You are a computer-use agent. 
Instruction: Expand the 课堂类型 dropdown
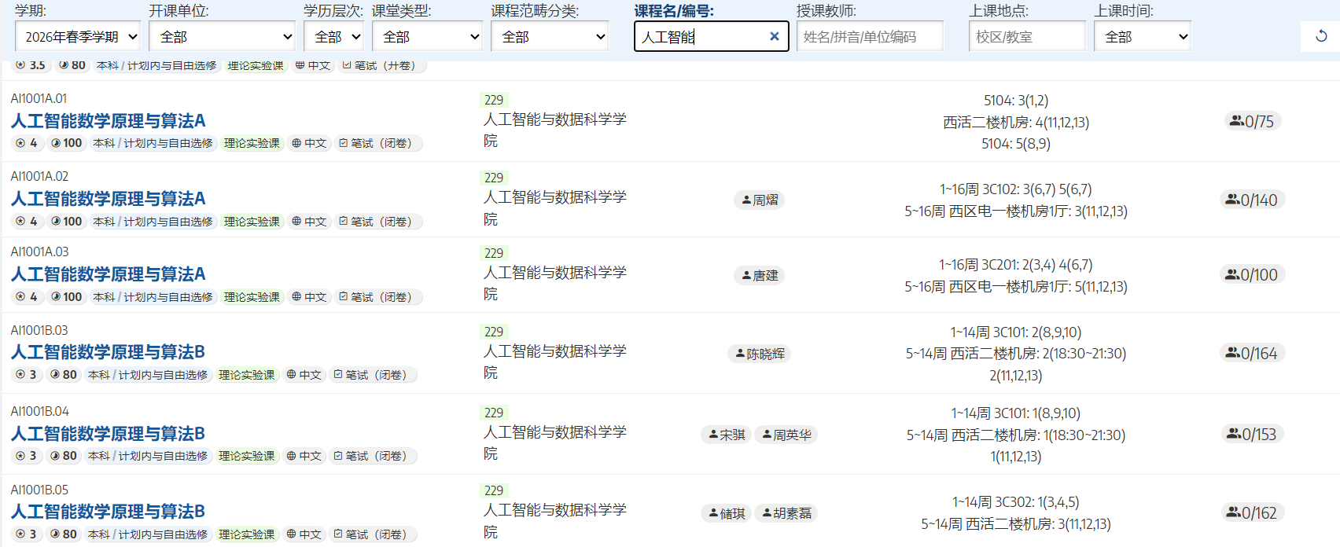coord(427,37)
